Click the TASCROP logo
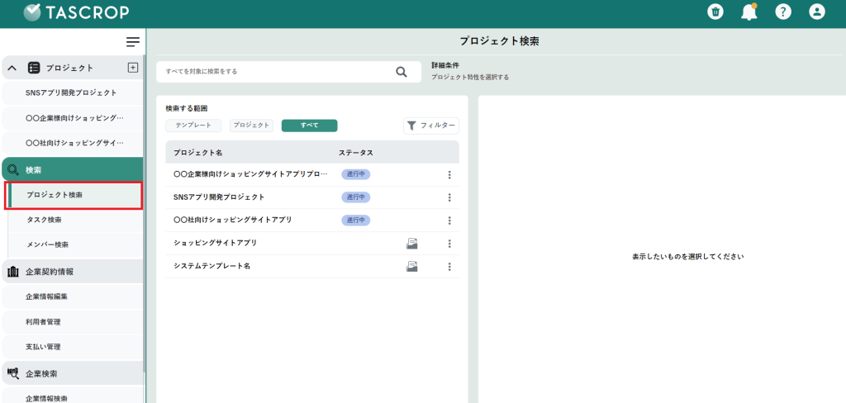 click(x=76, y=12)
